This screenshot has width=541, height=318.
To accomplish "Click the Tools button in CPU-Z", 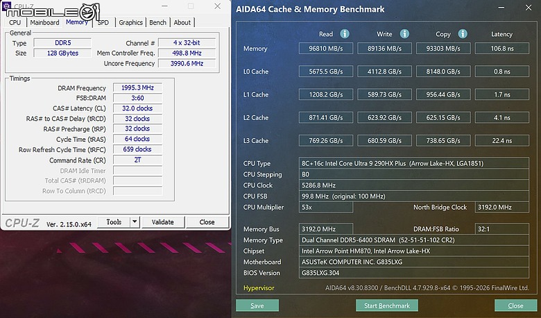I will [x=114, y=222].
